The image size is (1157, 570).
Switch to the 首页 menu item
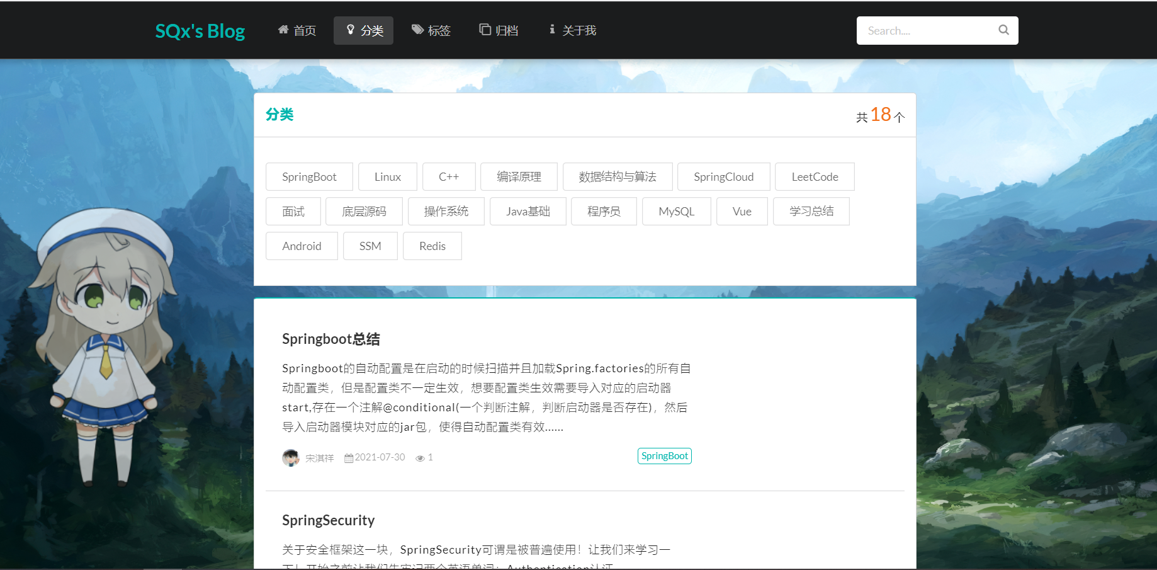tap(296, 30)
